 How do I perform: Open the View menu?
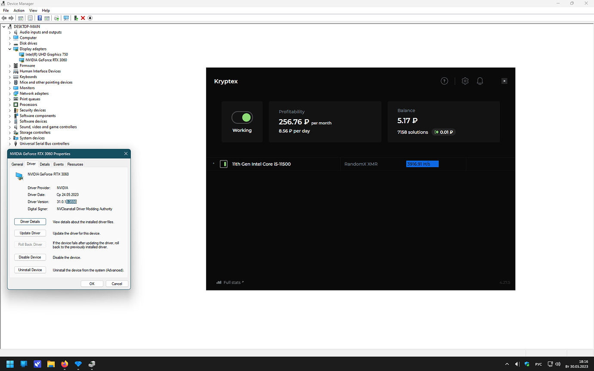tap(33, 10)
